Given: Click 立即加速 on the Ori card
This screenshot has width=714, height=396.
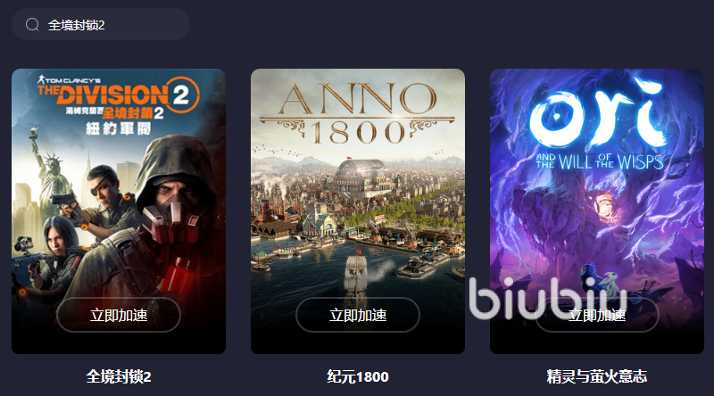Looking at the screenshot, I should (596, 315).
